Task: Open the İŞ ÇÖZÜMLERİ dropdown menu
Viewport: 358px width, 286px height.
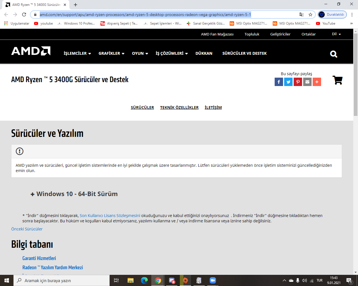Action: (172, 53)
